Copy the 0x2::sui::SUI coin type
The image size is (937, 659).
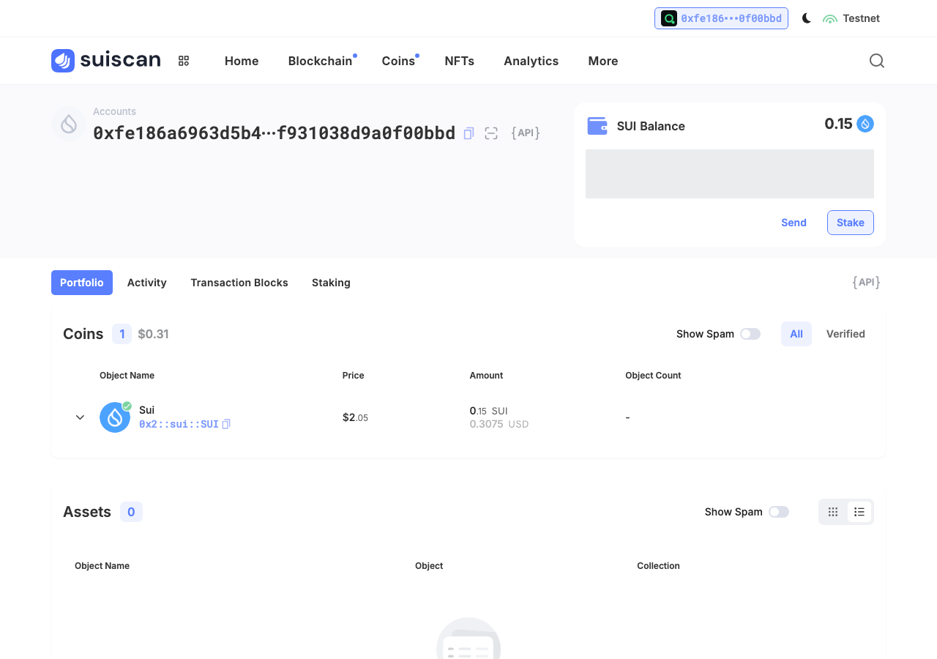(226, 424)
